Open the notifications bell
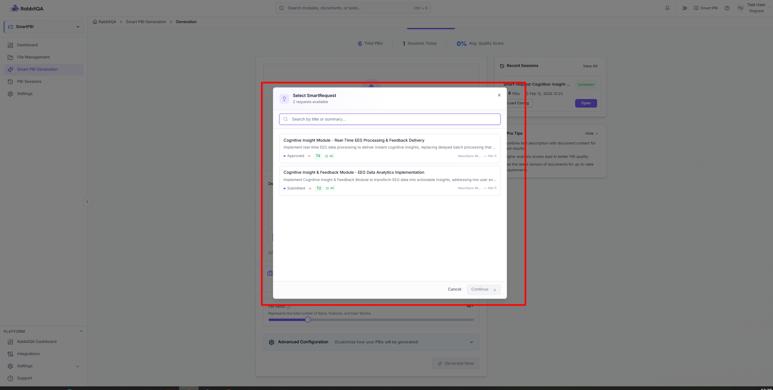The height and width of the screenshot is (390, 773). pyautogui.click(x=667, y=8)
